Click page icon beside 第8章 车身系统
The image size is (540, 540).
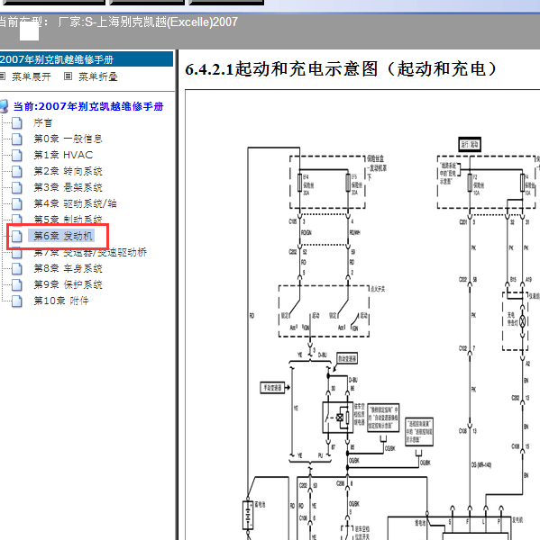coord(17,268)
